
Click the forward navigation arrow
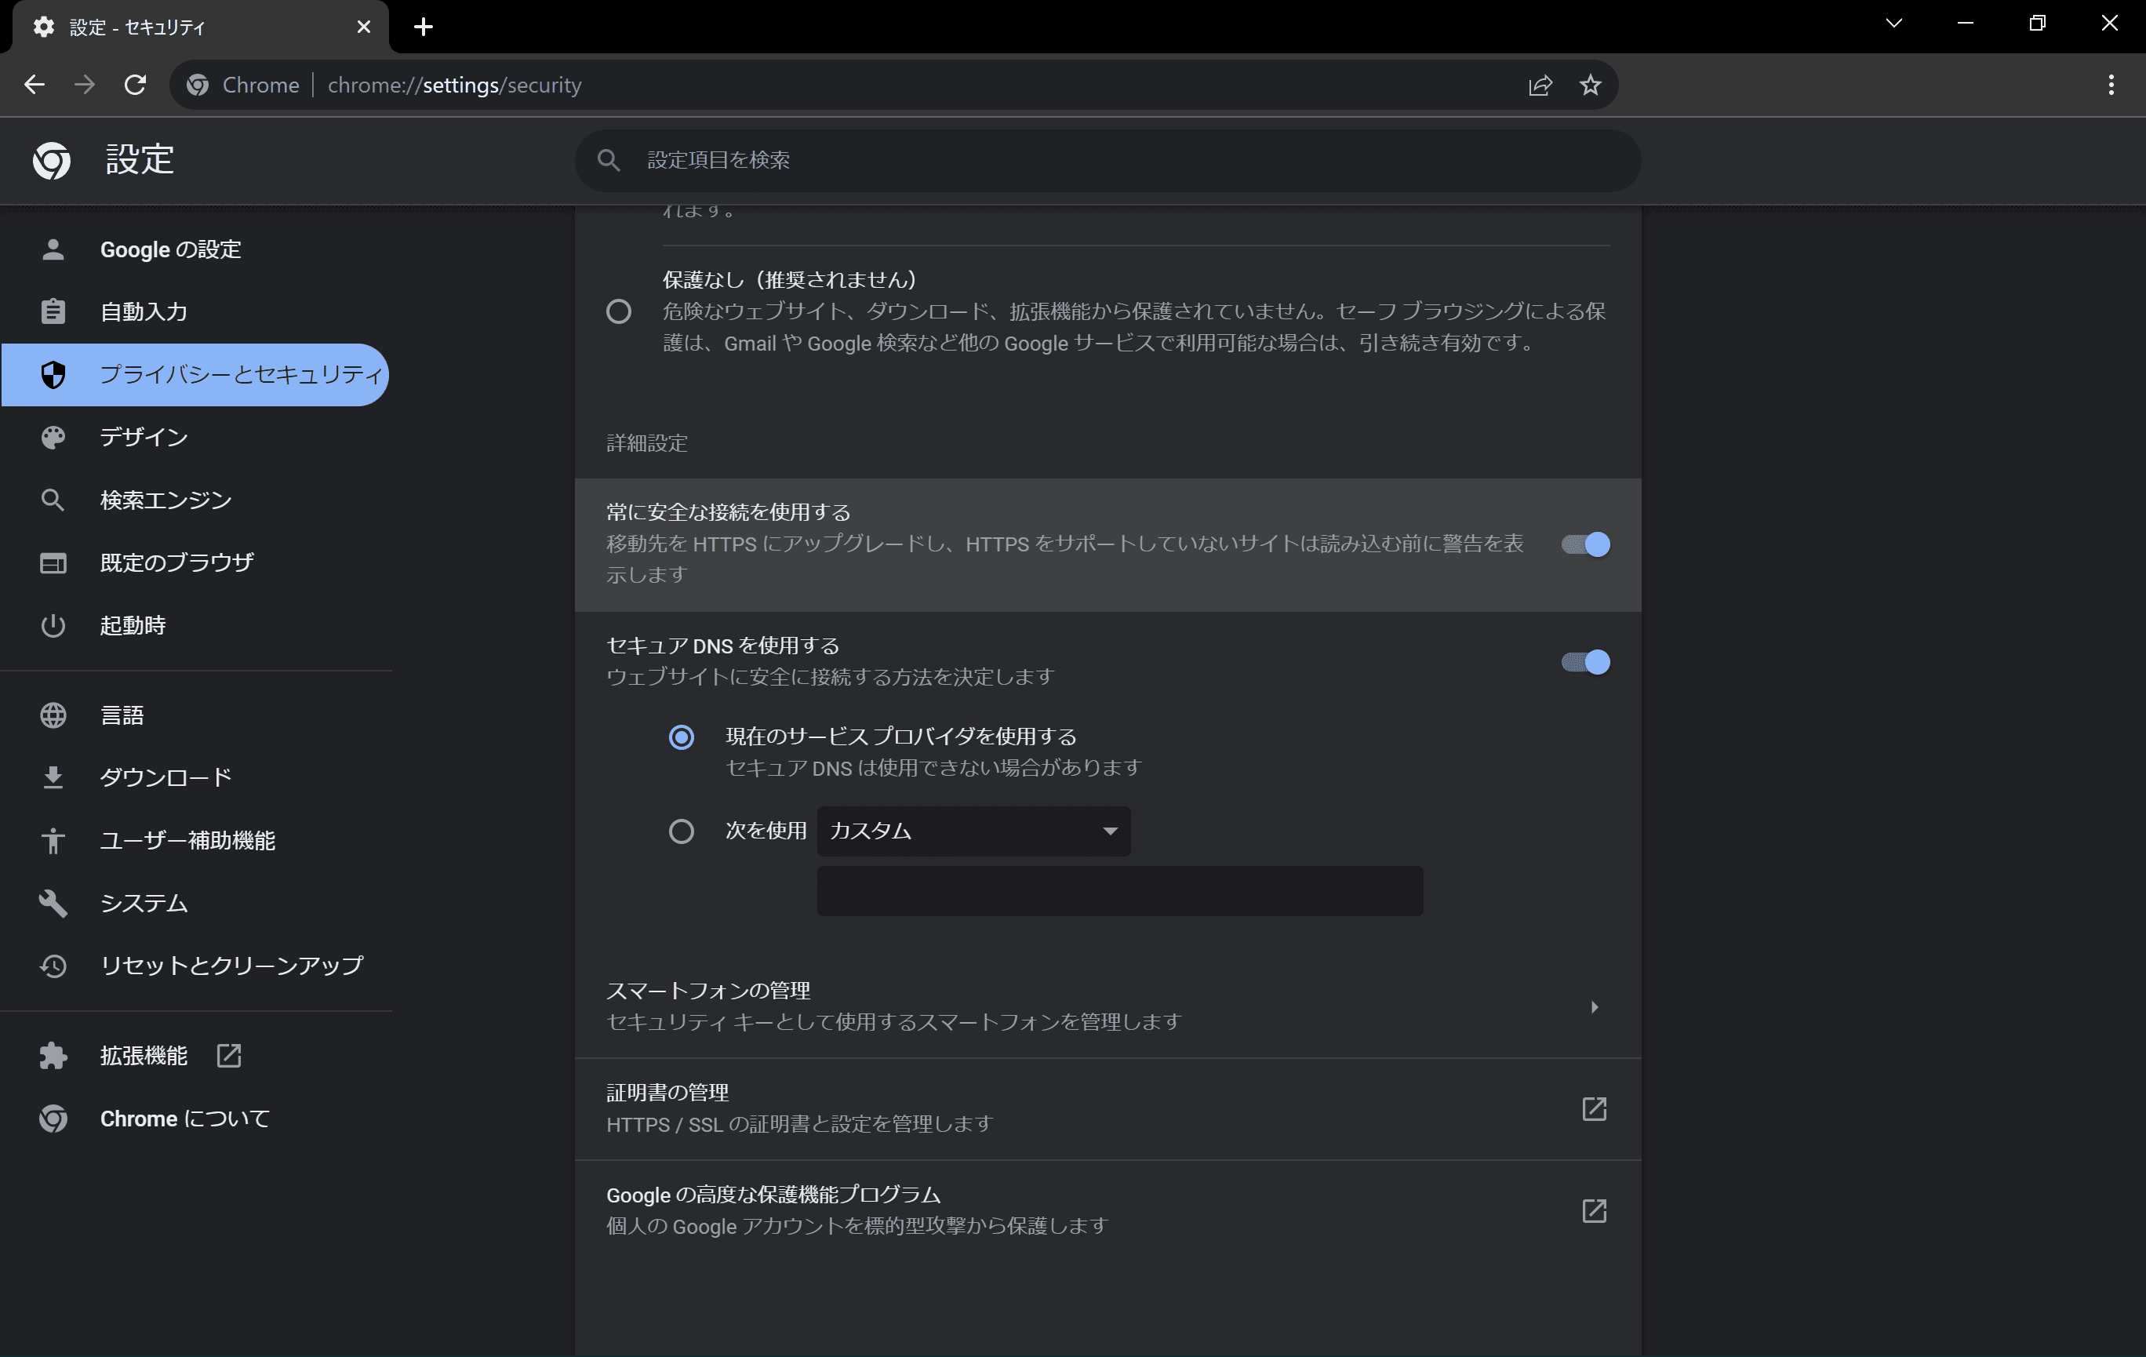[x=85, y=85]
